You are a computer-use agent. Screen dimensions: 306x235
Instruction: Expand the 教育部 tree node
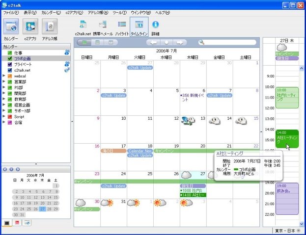click(4, 99)
